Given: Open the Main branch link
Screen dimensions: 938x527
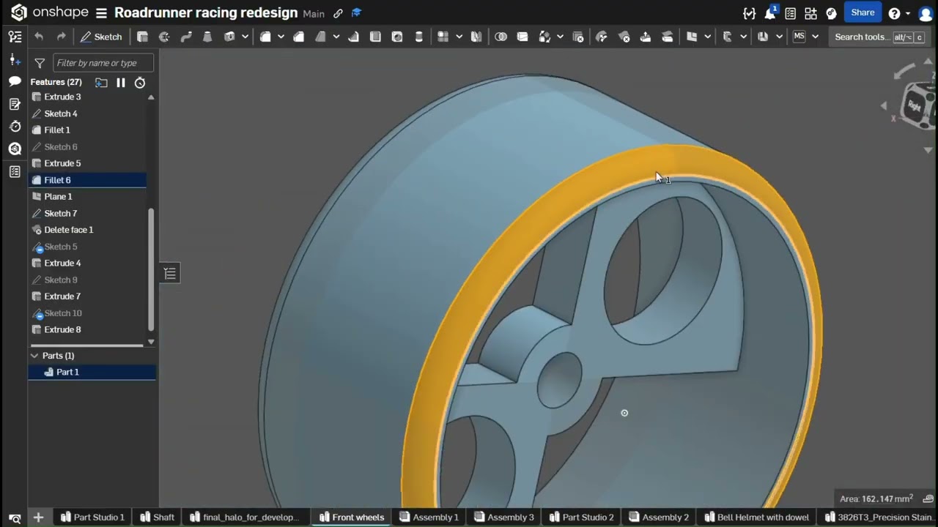Looking at the screenshot, I should click(x=314, y=14).
